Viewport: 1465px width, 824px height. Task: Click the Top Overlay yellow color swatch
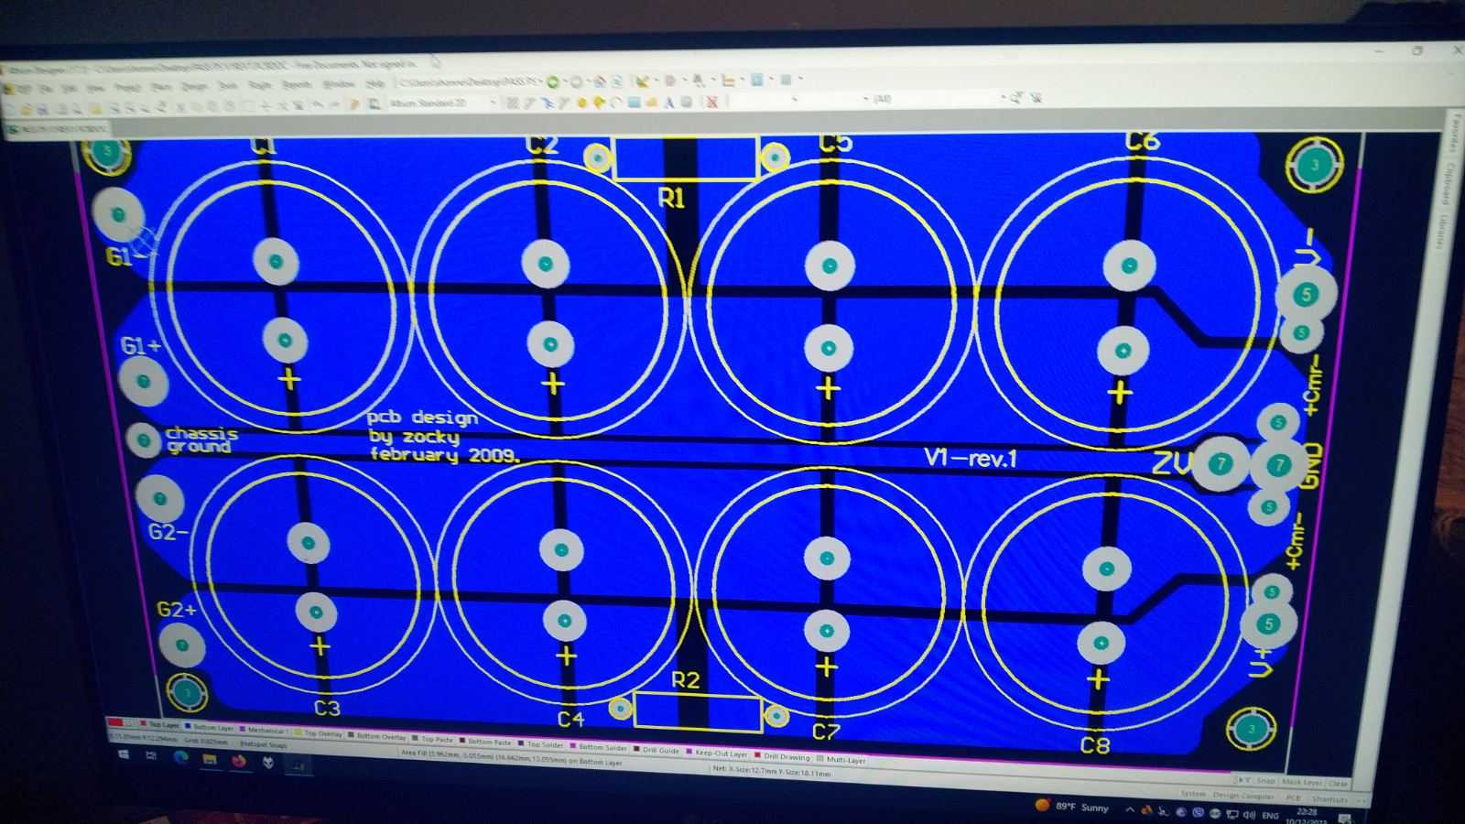tap(298, 732)
